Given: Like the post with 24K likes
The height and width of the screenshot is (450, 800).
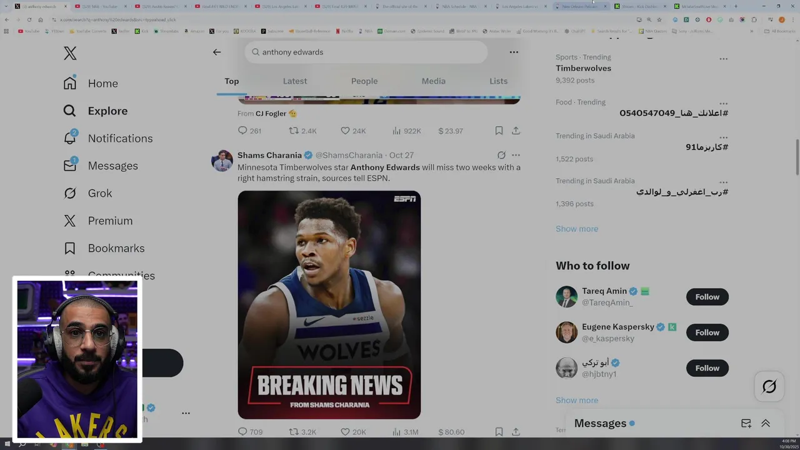Looking at the screenshot, I should (x=353, y=131).
